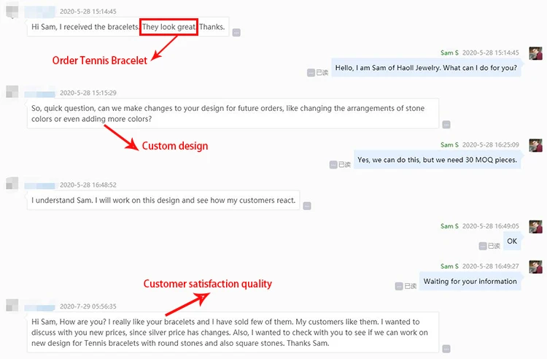Click "Sam S" name above the "30 MOQ pieces" reply
Screen dimensions: 547x359
tap(449, 144)
